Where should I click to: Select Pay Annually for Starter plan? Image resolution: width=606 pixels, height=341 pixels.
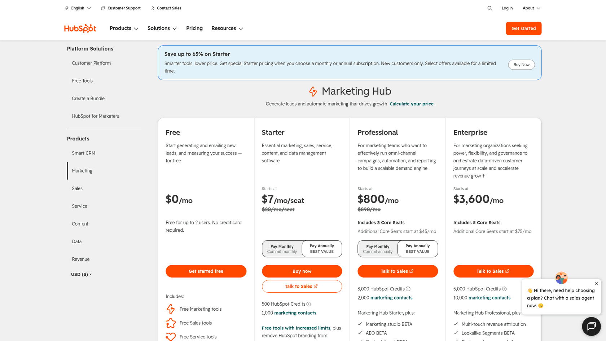[322, 249]
